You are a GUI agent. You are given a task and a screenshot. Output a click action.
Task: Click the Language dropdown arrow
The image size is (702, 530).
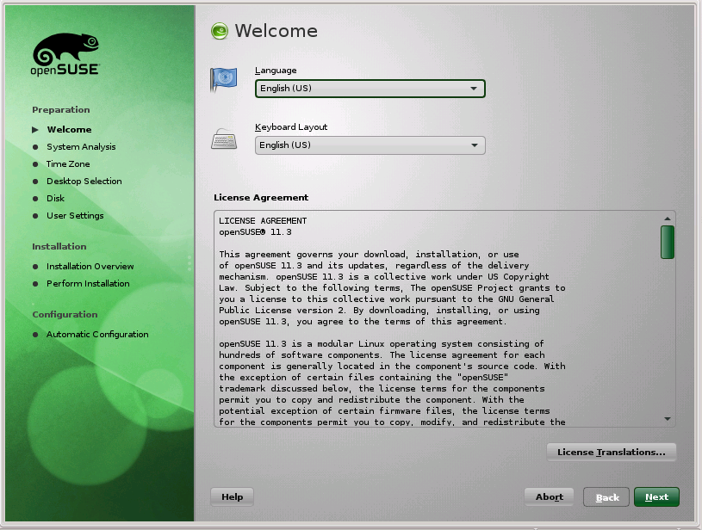point(474,89)
